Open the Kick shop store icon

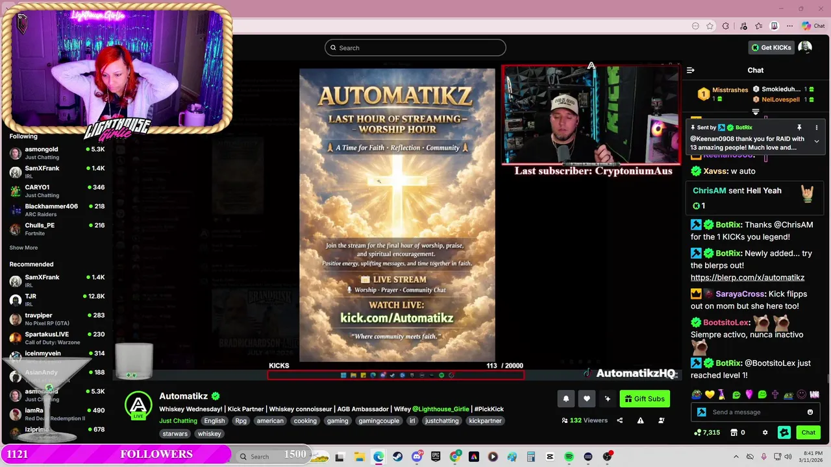(734, 433)
